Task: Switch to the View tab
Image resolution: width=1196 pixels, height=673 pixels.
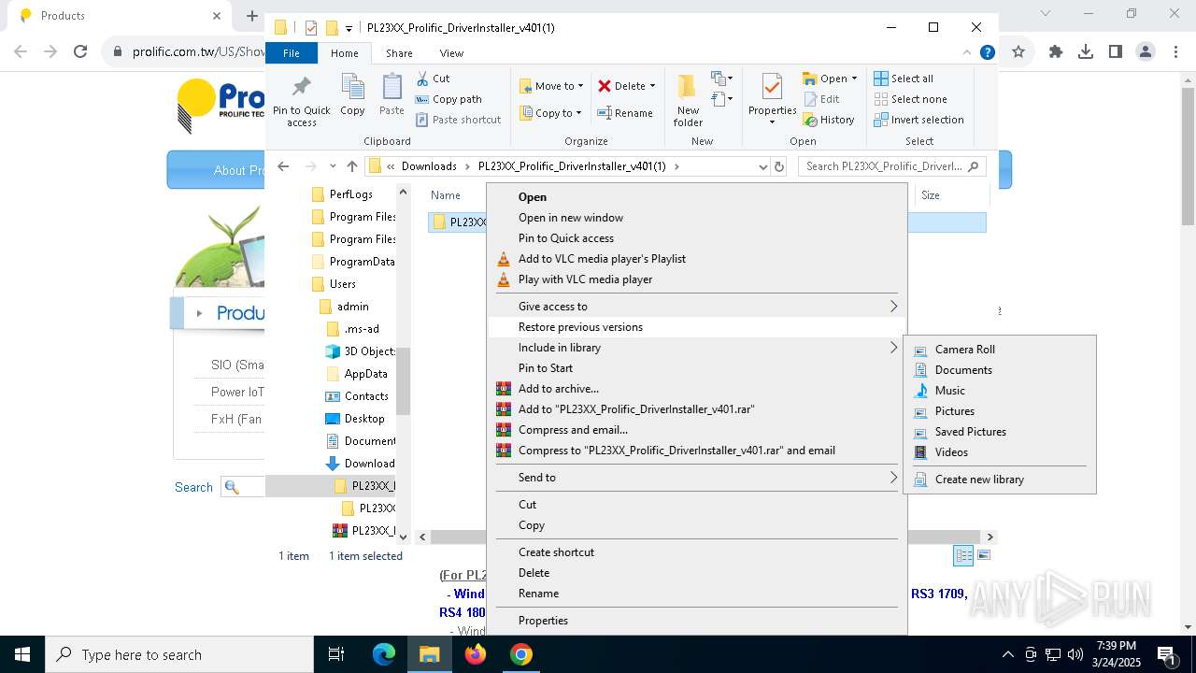Action: [x=451, y=53]
